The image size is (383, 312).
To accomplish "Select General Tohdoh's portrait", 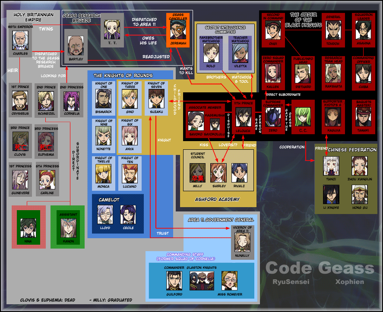I will 333,30.
